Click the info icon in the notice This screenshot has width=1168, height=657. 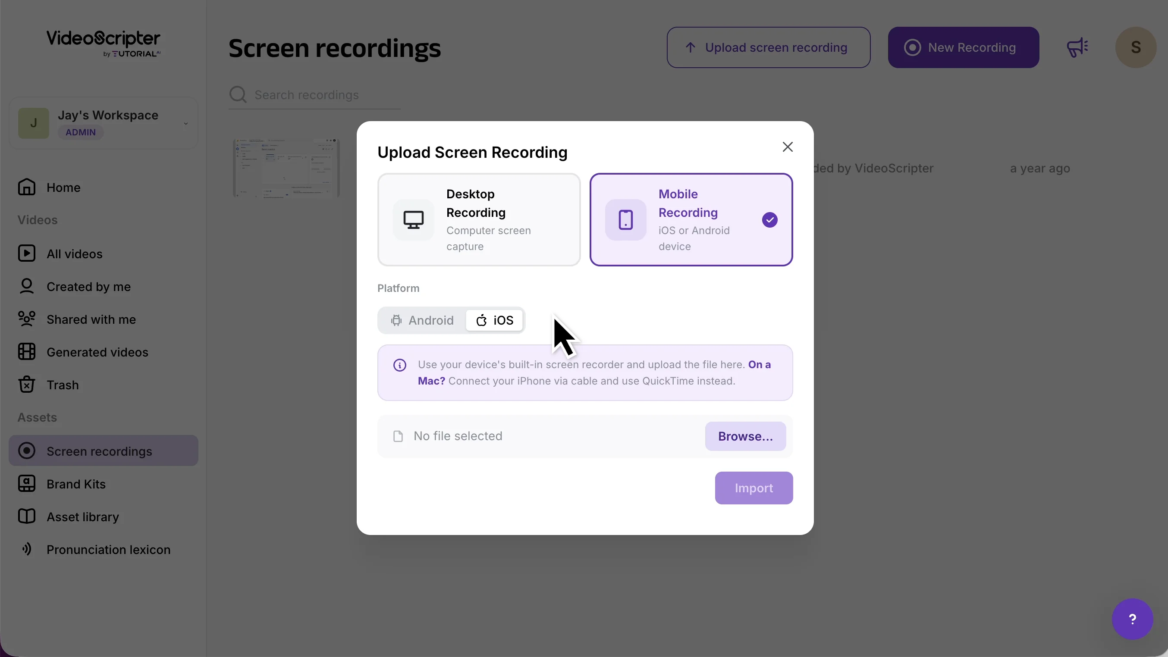point(399,365)
